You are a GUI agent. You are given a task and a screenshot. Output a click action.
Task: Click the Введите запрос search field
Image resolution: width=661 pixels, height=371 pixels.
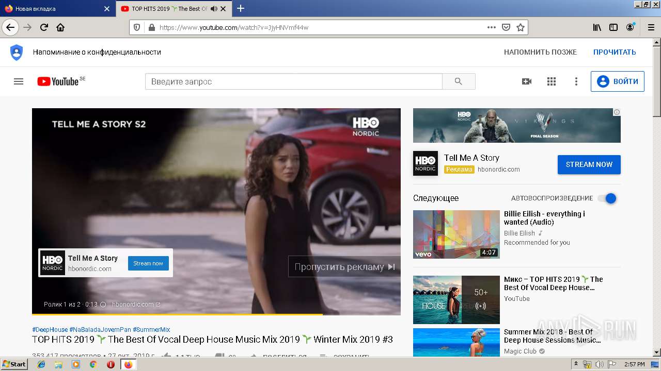[294, 81]
